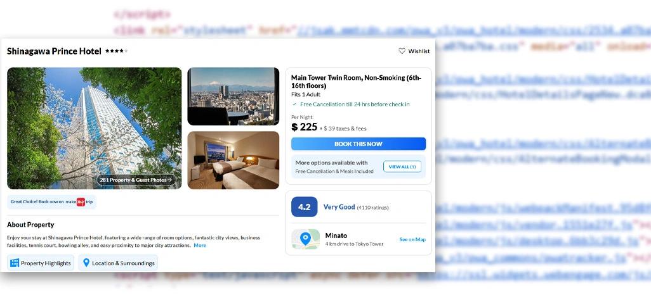This screenshot has width=651, height=295.
Task: Expand description with the More link
Action: [x=200, y=245]
